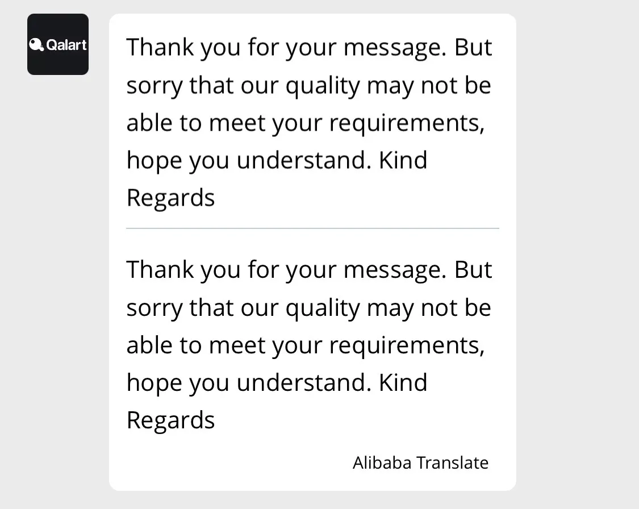Click the word 'Kind' in original message
Viewport: 639px width, 509px height.
click(403, 160)
